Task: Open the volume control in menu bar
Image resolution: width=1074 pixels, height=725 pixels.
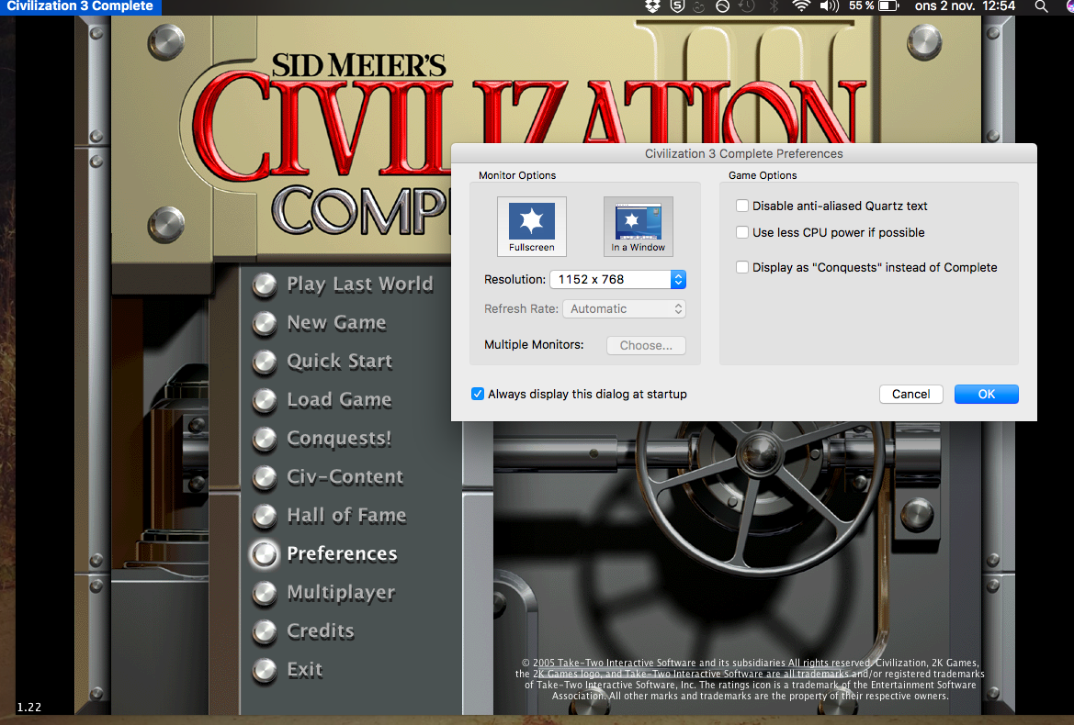Action: pos(829,6)
